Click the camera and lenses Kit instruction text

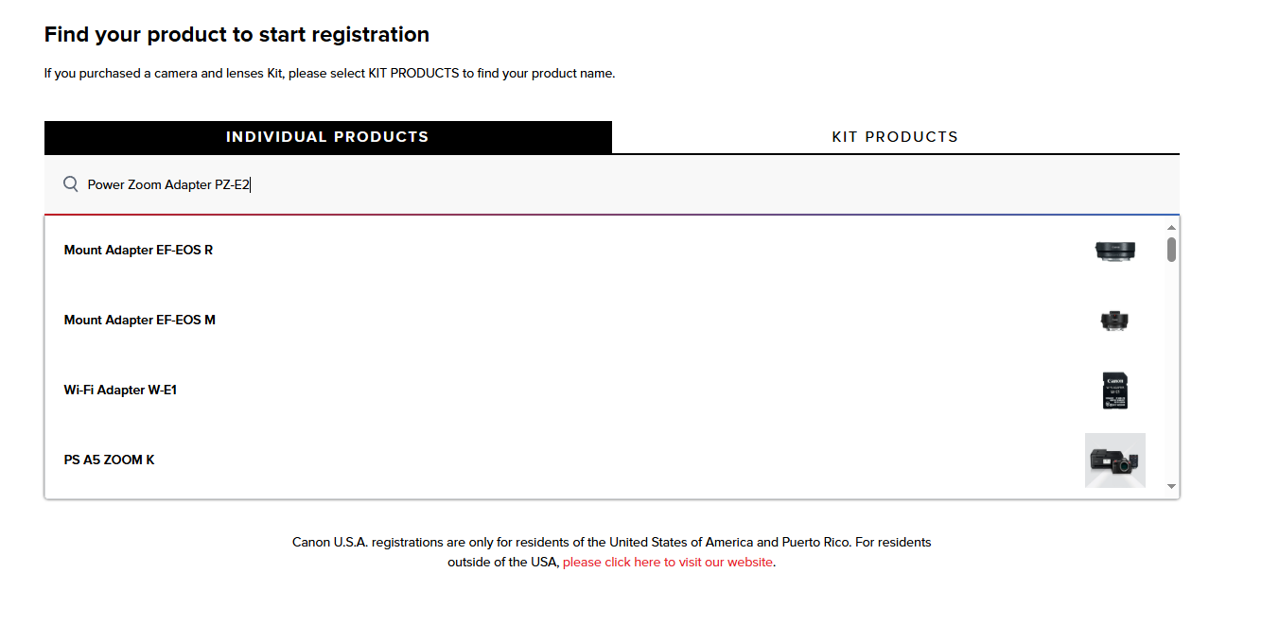[329, 73]
